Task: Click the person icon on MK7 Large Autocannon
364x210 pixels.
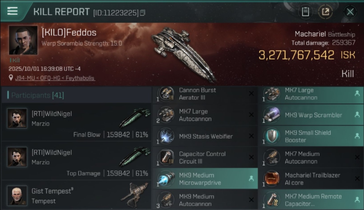Action: pos(357,94)
